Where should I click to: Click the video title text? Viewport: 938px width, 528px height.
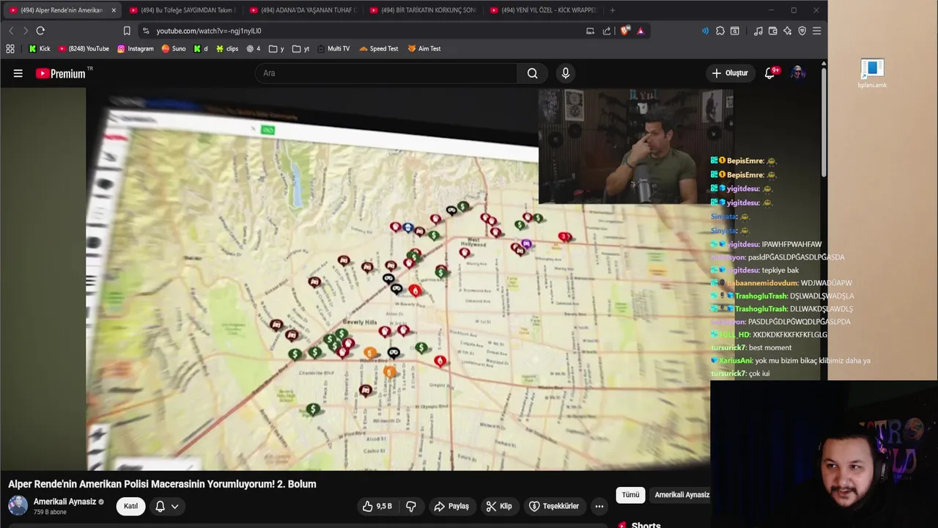point(162,484)
